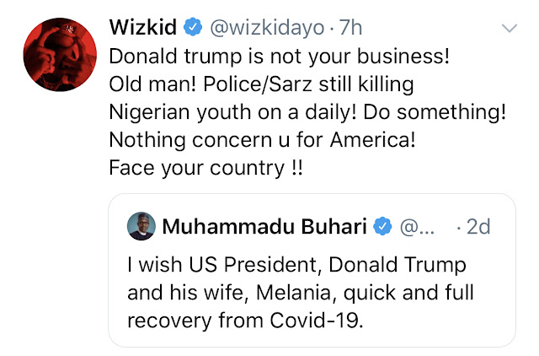Open the Wizkid display name link
The height and width of the screenshot is (356, 539).
click(142, 28)
